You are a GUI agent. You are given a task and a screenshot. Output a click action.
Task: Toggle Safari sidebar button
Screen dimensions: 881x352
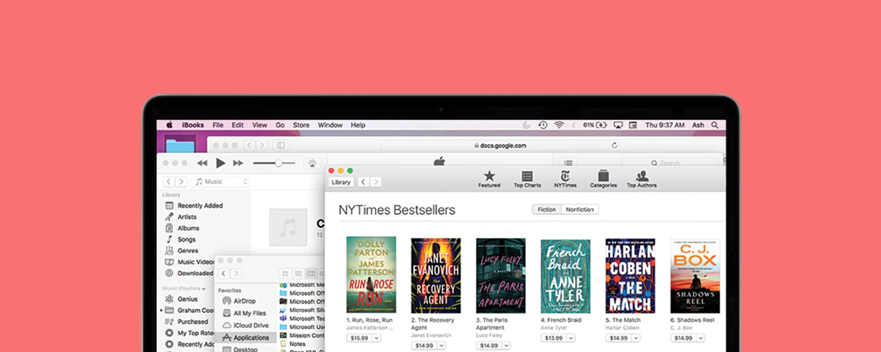click(281, 146)
